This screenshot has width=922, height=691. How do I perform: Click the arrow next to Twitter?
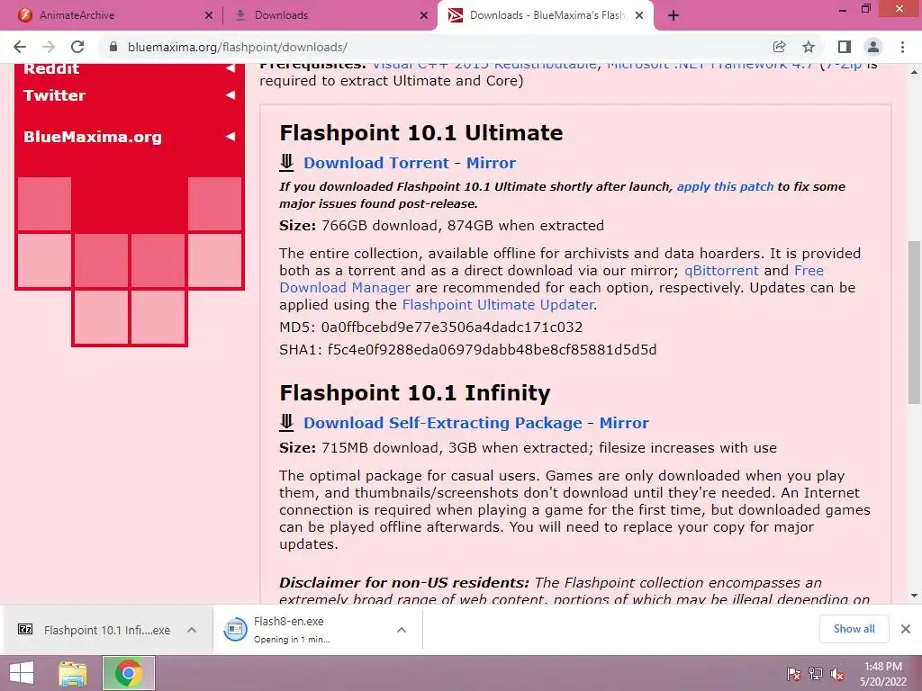click(x=230, y=95)
